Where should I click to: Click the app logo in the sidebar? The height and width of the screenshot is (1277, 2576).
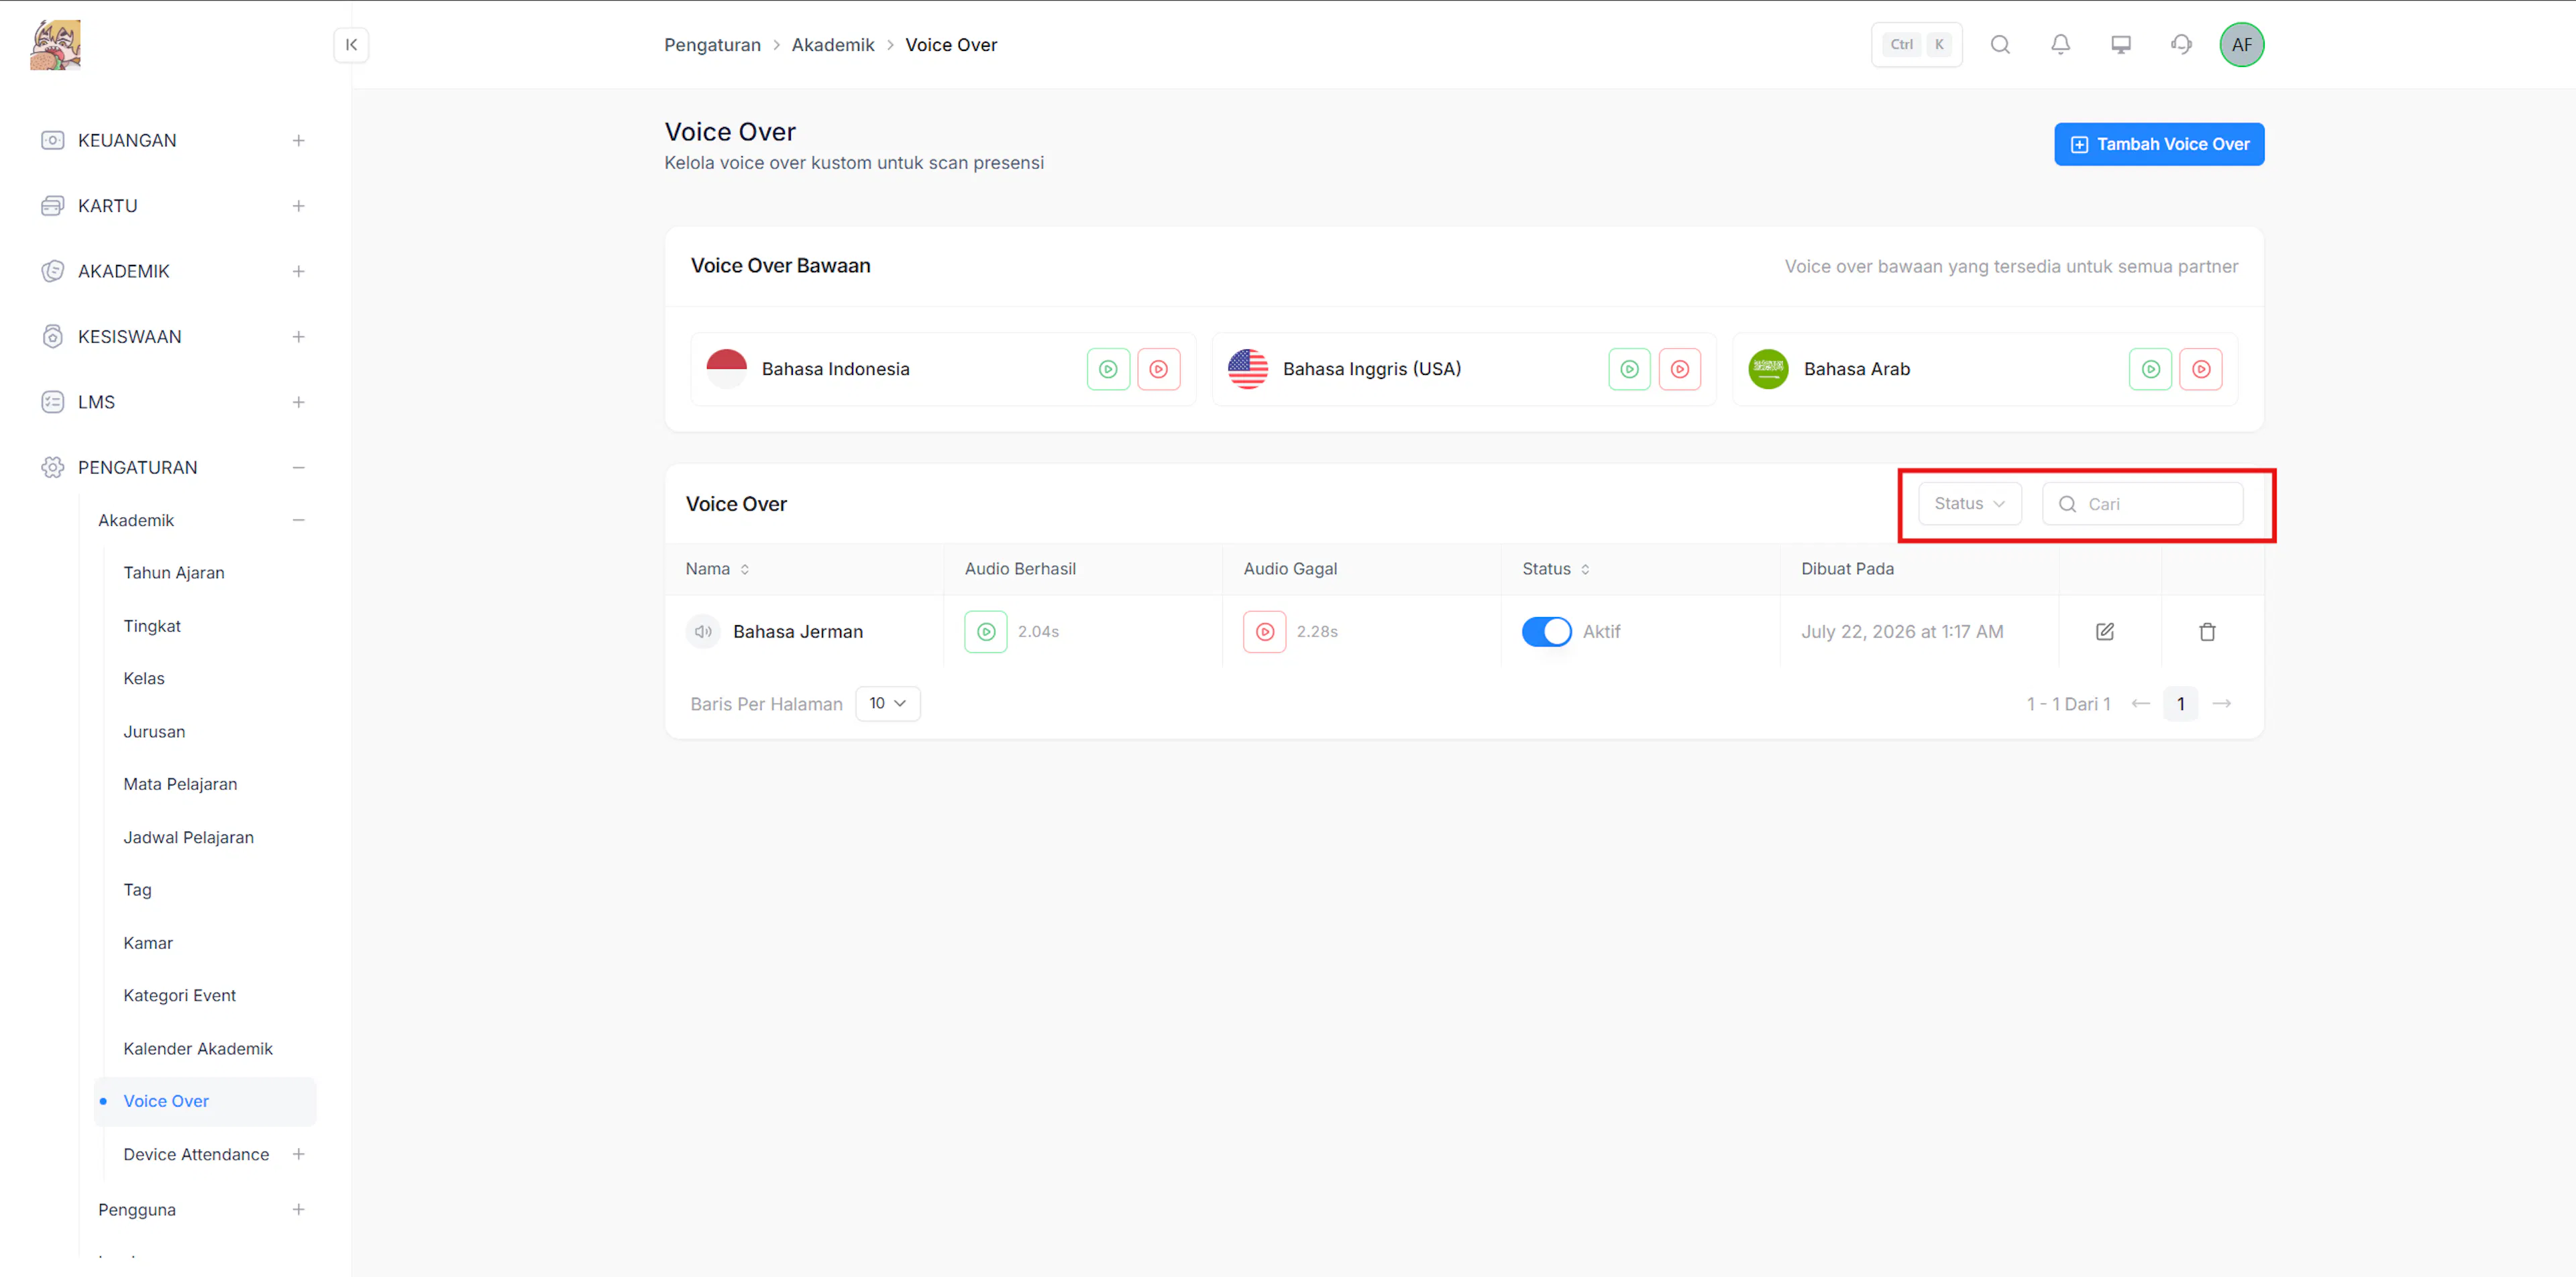[55, 45]
